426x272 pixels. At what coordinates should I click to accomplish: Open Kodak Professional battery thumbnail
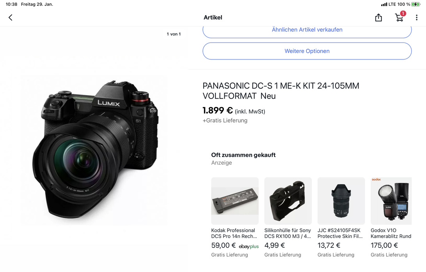coord(235,201)
